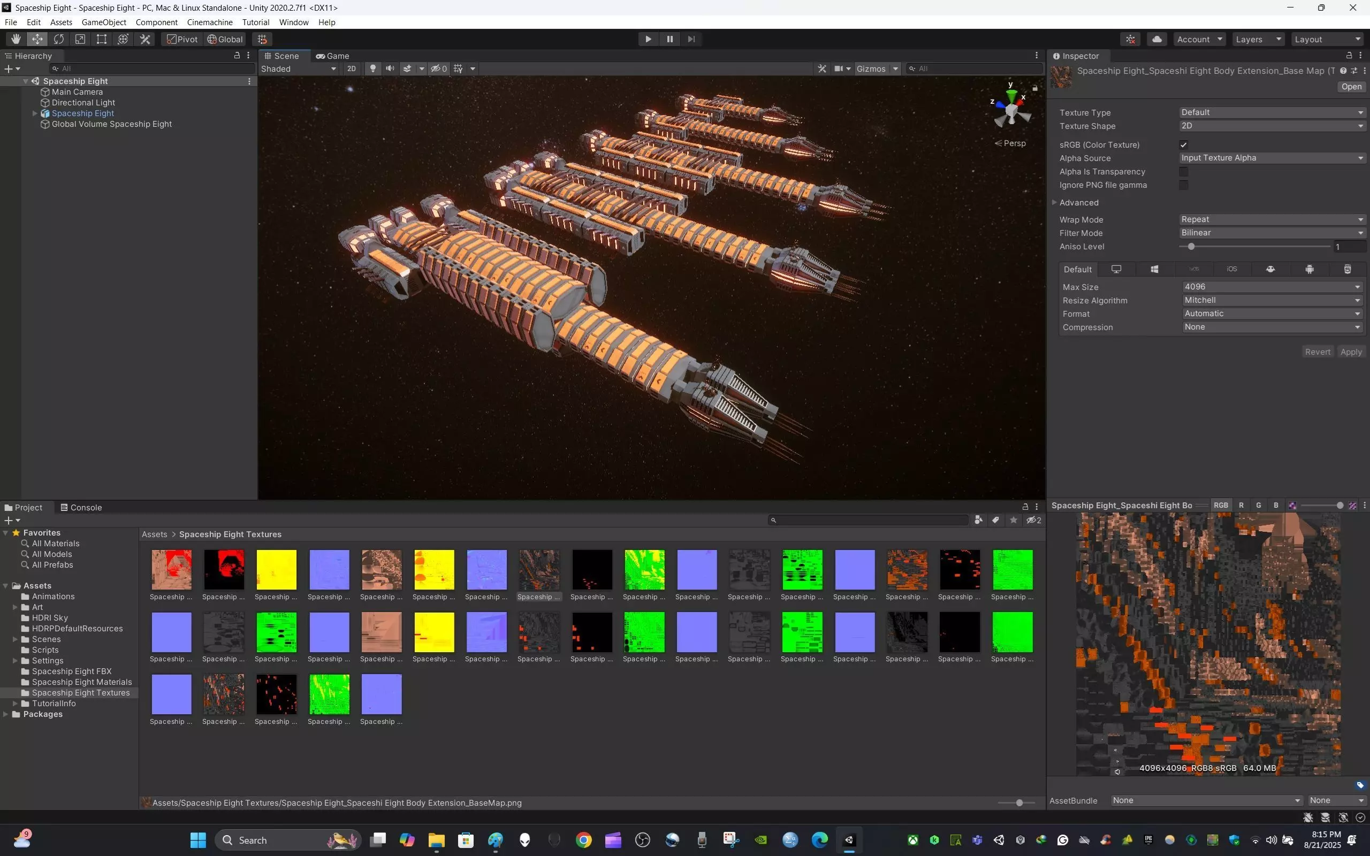Open iOS platform override tab

point(1232,269)
